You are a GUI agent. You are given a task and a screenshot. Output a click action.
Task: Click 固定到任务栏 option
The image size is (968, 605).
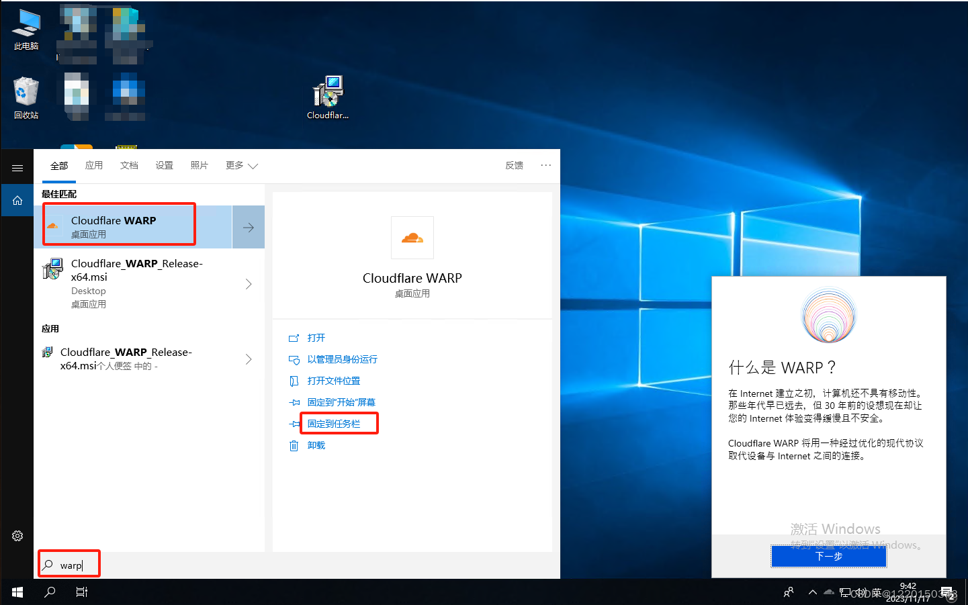pos(334,424)
